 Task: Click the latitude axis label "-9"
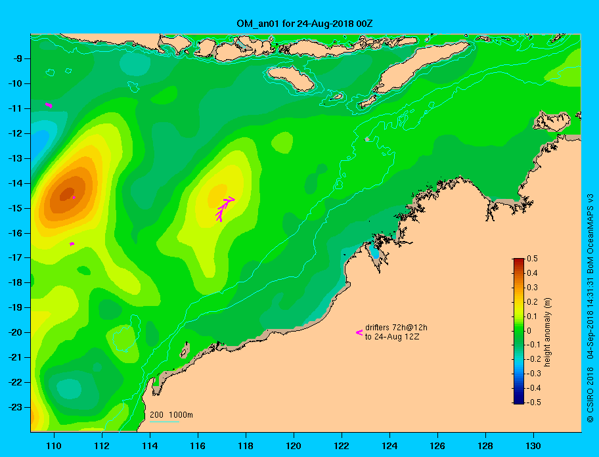point(18,59)
